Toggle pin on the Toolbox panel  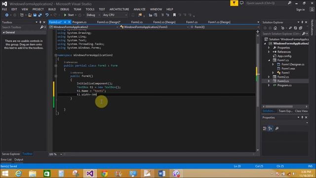[x=40, y=22]
